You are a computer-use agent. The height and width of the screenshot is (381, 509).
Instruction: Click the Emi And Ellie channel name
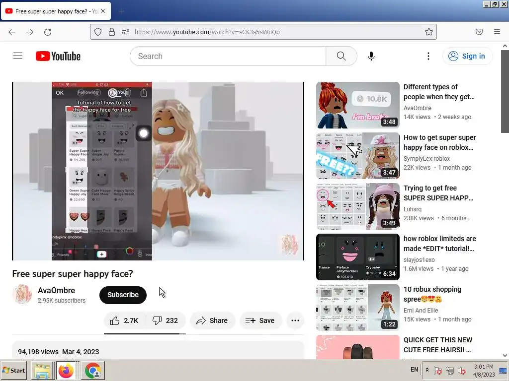(421, 310)
